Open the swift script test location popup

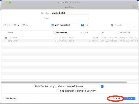pos(67,25)
